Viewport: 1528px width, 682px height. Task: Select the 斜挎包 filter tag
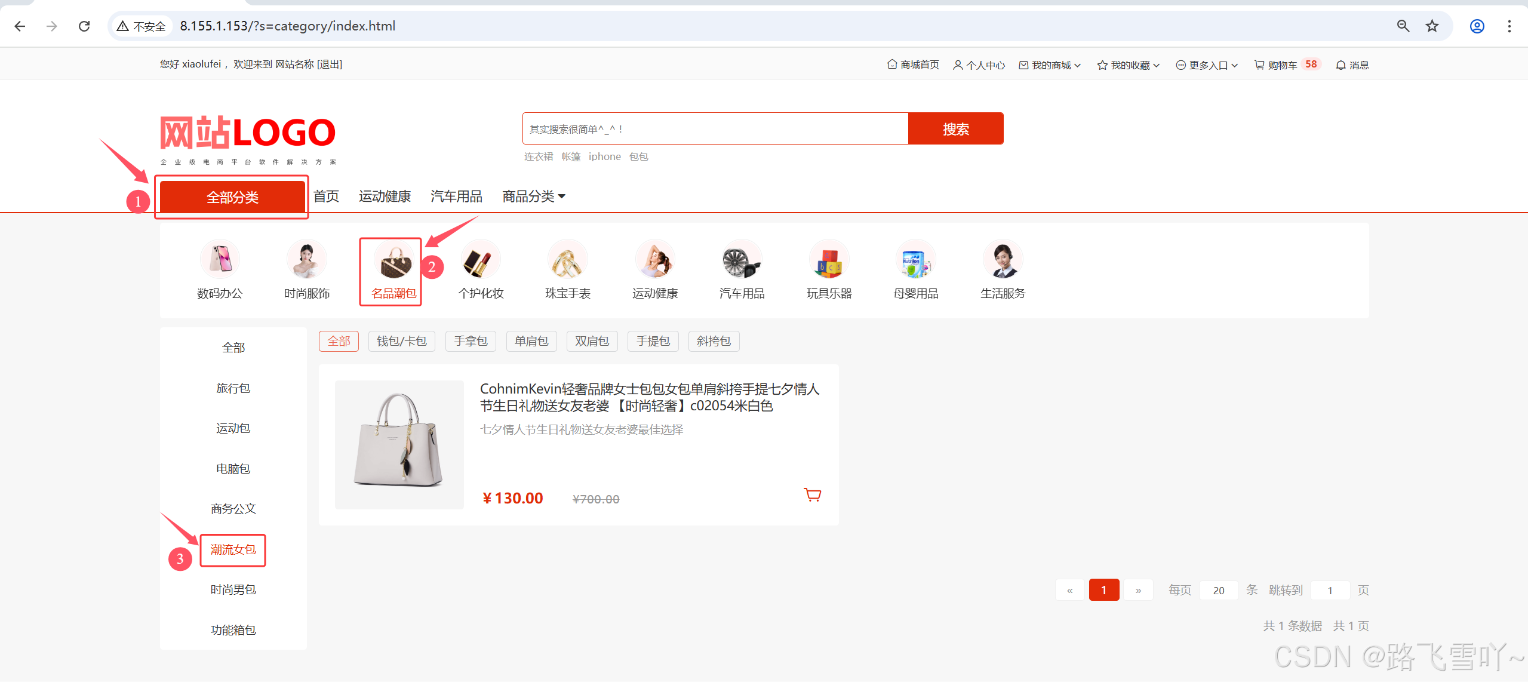click(713, 341)
